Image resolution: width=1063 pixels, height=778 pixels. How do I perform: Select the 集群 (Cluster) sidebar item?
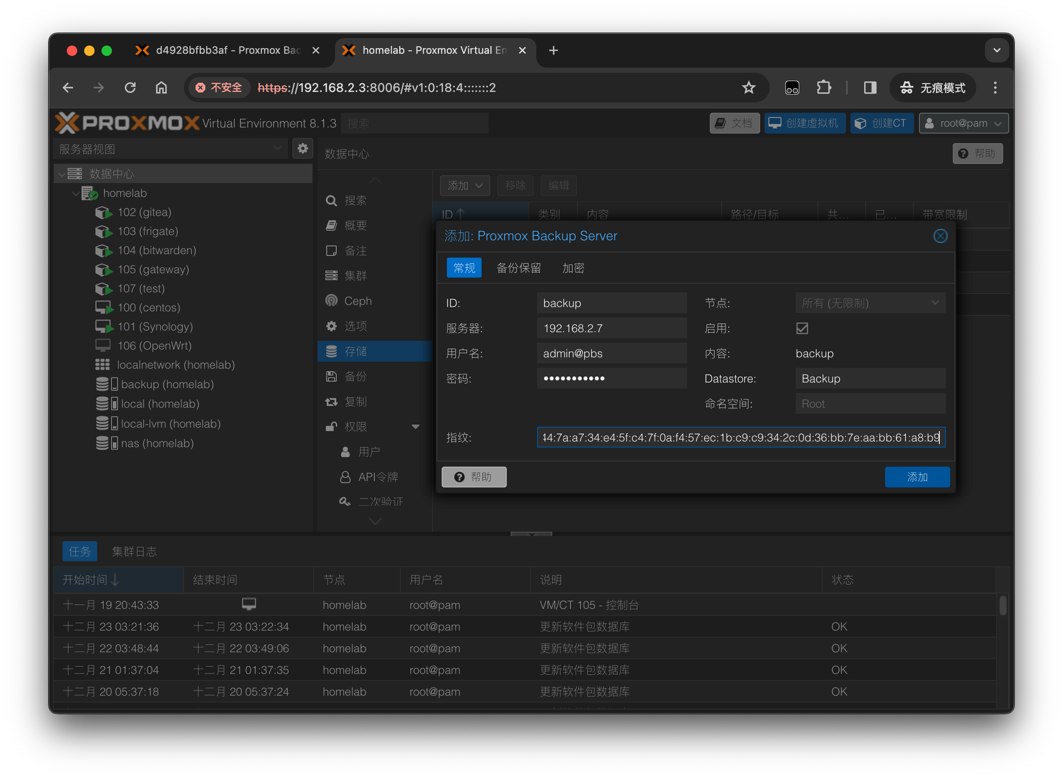pyautogui.click(x=357, y=275)
